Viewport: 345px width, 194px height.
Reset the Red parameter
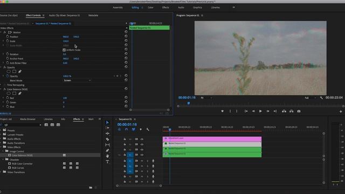pos(126,98)
